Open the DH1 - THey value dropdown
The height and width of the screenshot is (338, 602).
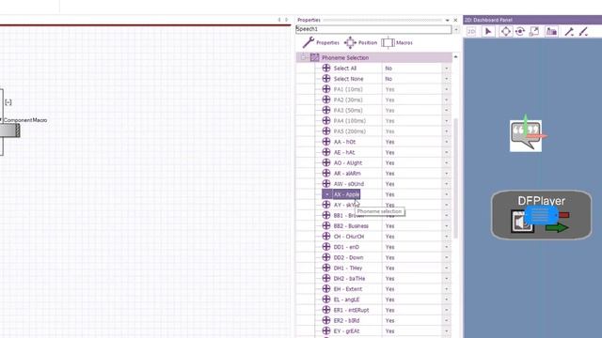click(447, 268)
